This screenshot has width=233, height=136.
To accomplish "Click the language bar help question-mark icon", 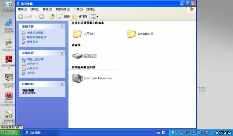I will 163,133.
